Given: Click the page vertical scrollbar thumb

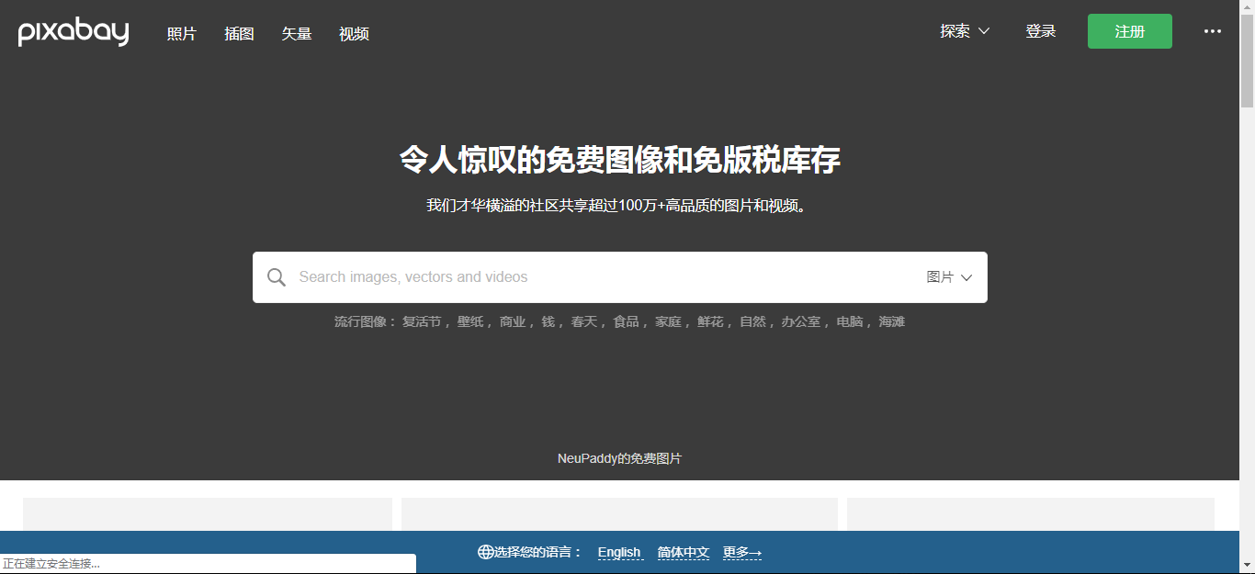Looking at the screenshot, I should pyautogui.click(x=1247, y=62).
